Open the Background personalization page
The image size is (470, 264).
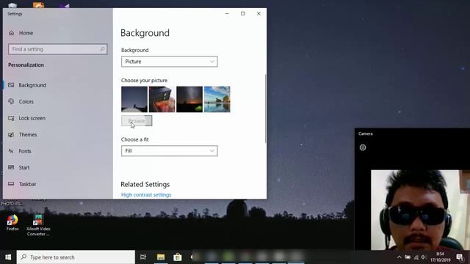pos(32,85)
